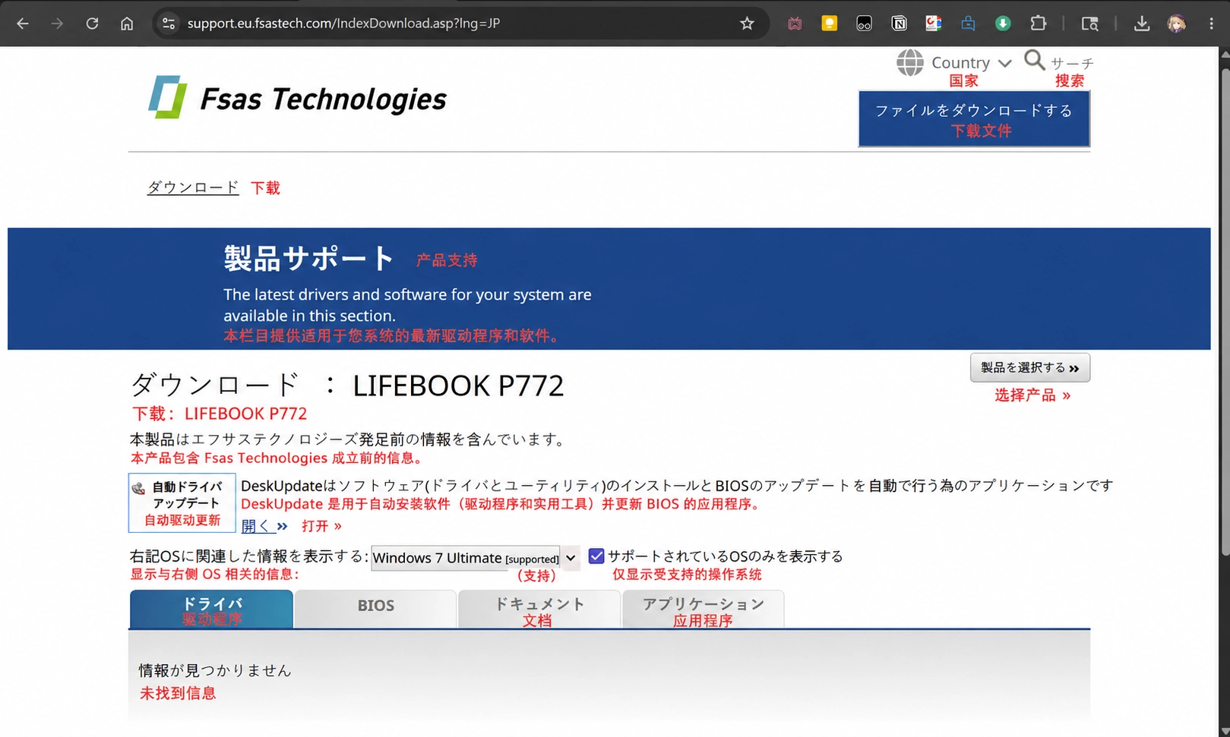Open the blue shopping bag extension
Screen dimensions: 1230x737
coord(968,24)
